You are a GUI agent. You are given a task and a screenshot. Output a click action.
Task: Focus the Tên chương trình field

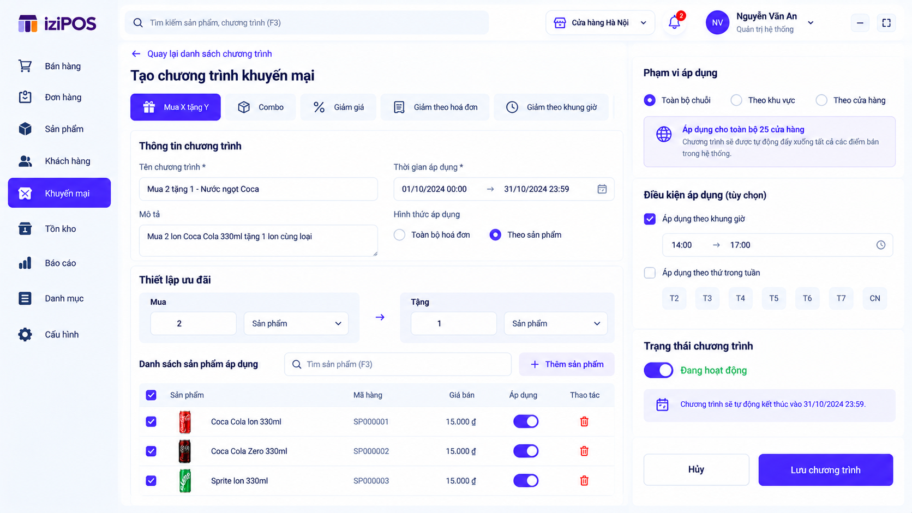259,189
